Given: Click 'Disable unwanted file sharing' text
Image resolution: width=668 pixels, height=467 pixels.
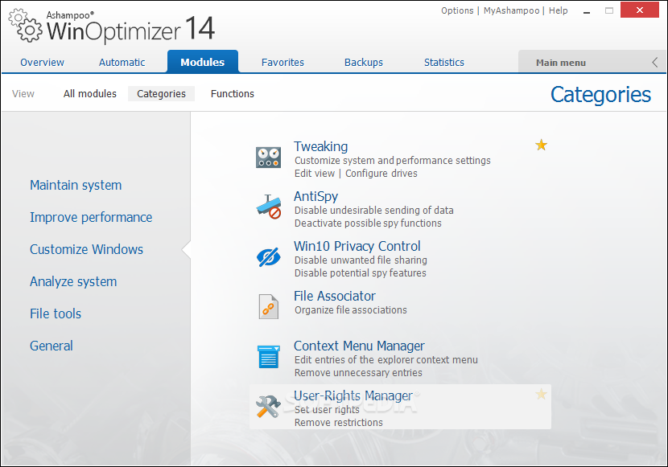Looking at the screenshot, I should click(x=361, y=260).
